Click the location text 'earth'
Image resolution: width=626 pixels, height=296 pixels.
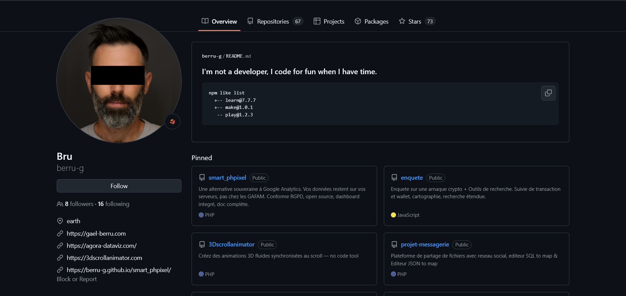pyautogui.click(x=73, y=221)
